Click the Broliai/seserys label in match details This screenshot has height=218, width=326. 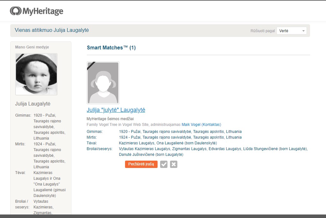[100, 149]
